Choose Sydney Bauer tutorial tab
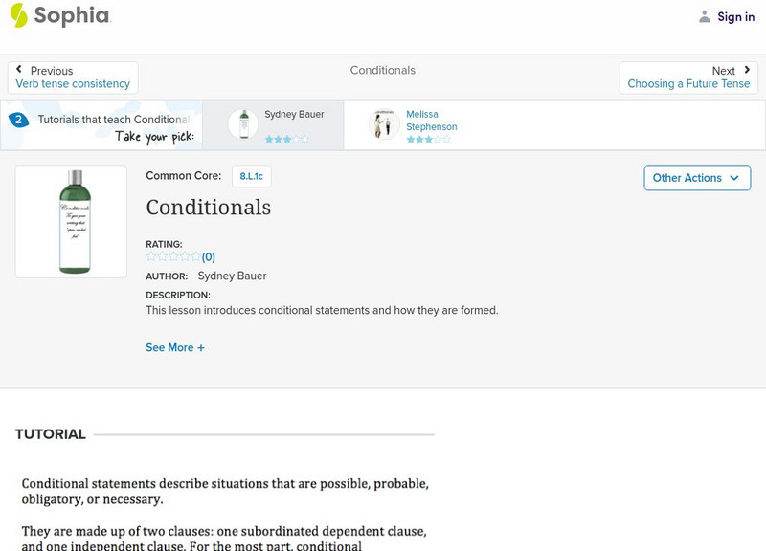 tap(294, 115)
